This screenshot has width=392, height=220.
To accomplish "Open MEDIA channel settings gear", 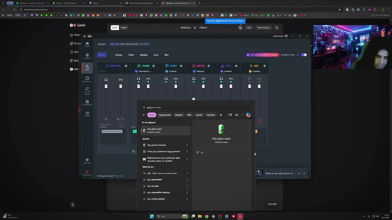I will point(209,66).
